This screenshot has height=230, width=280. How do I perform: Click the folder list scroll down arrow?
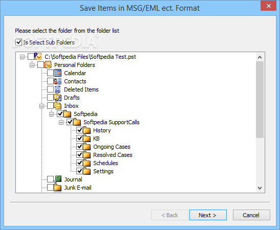(x=260, y=188)
